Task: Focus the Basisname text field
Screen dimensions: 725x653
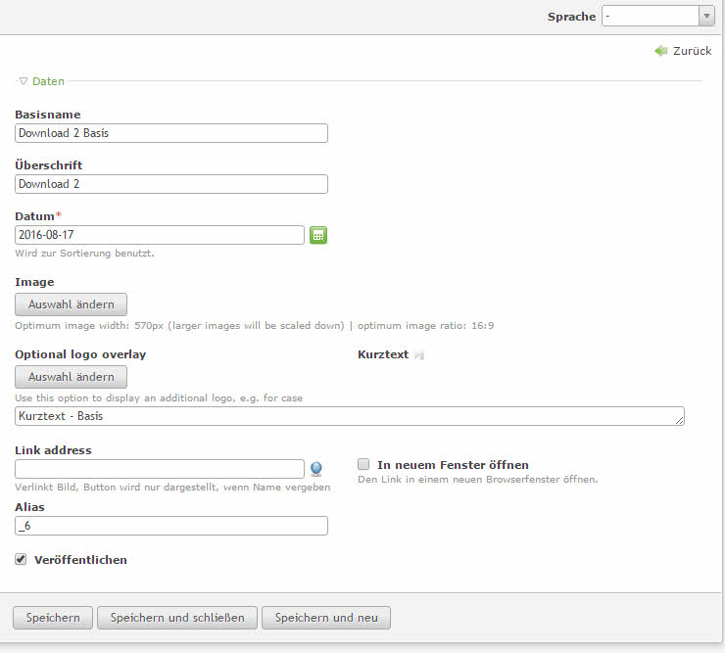Action: click(x=171, y=133)
